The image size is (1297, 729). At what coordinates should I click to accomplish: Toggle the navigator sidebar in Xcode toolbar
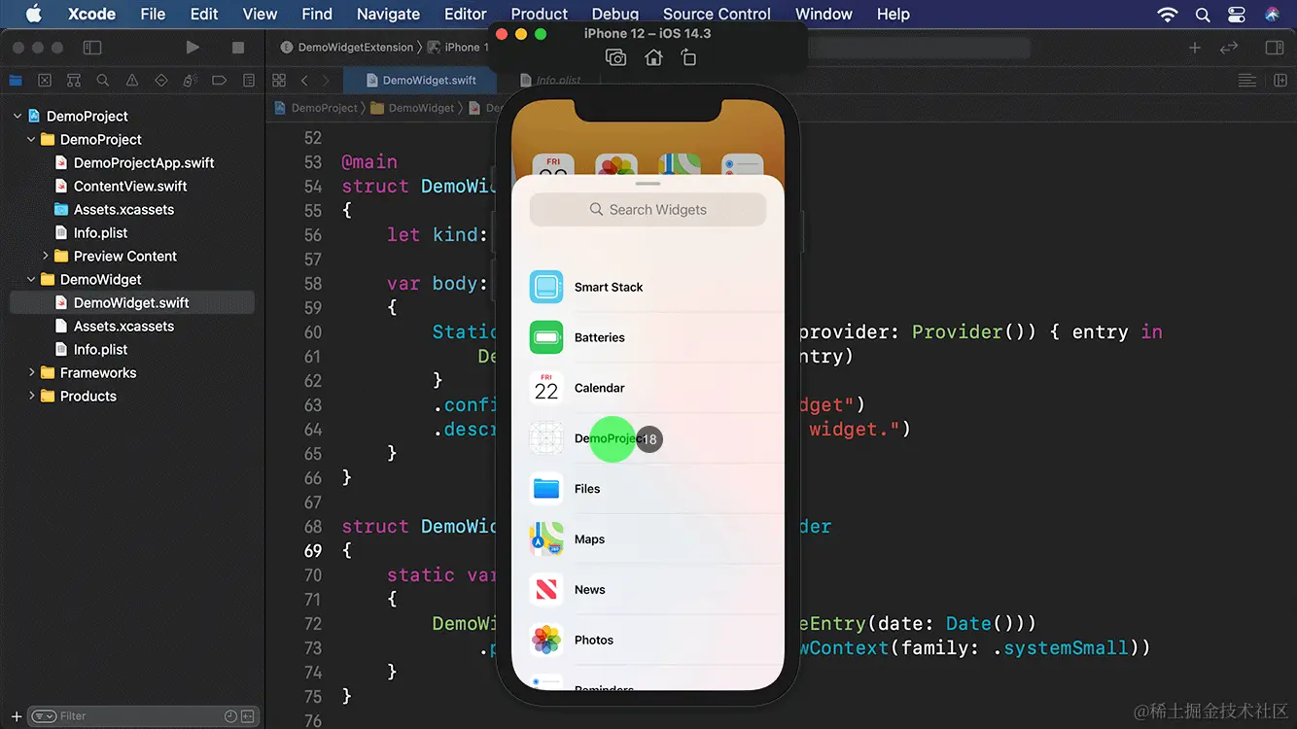(92, 47)
